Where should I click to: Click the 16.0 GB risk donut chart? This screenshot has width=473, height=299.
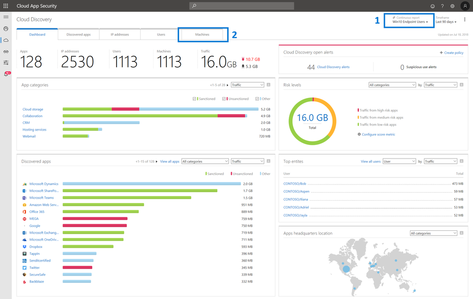coord(312,121)
